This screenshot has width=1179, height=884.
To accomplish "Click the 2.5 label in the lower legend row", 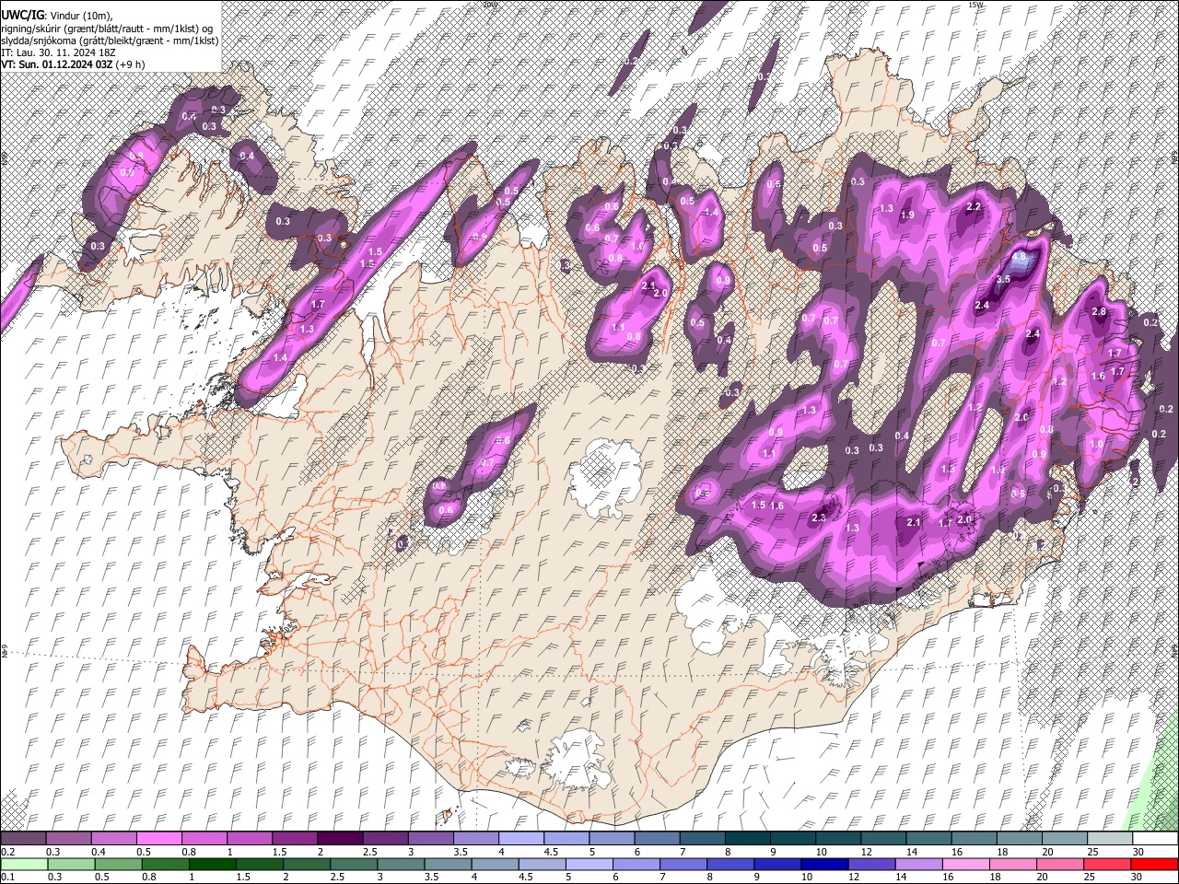I will coord(336,877).
